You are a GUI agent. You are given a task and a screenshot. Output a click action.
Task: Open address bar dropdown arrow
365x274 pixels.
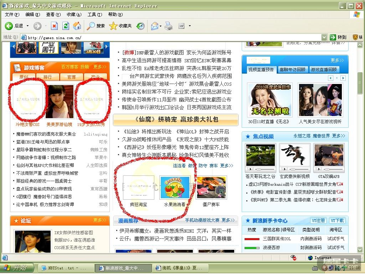click(x=324, y=37)
